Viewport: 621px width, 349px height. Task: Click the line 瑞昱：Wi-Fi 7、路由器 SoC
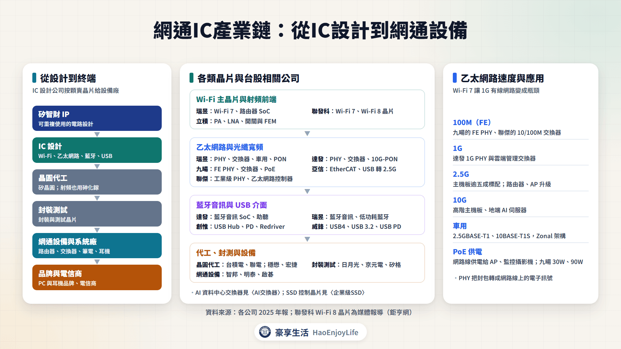233,111
